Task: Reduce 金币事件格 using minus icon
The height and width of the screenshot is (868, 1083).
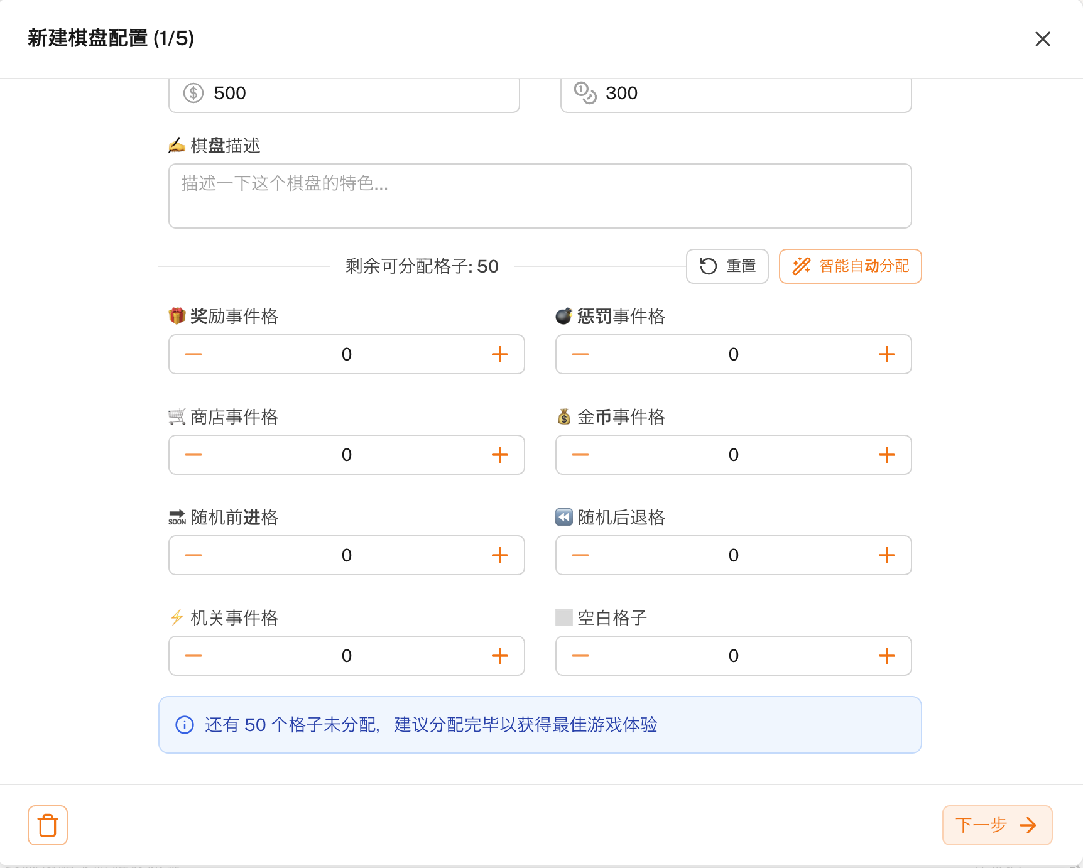Action: pos(580,455)
